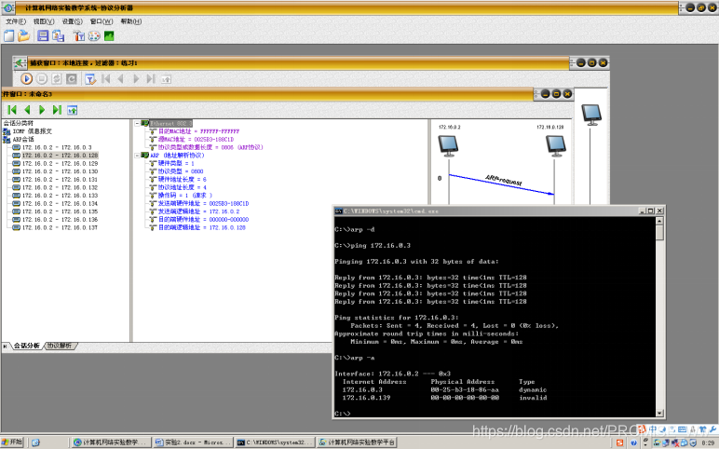Screen dimensions: 719x449
Task: Click the tab scroll-left arrow beside 会话分析
Action: click(x=5, y=347)
